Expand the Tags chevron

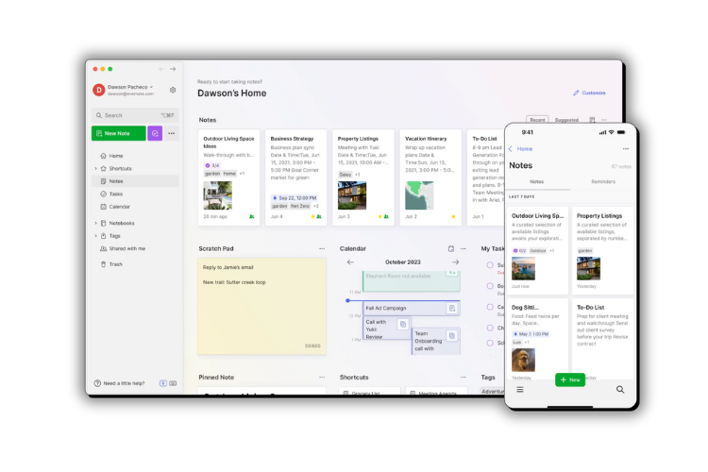(x=95, y=236)
